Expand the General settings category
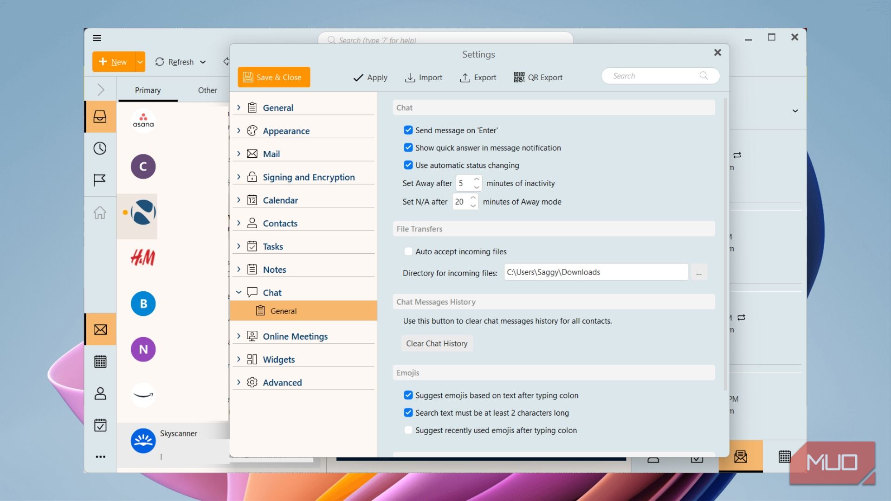This screenshot has height=501, width=891. [x=239, y=108]
